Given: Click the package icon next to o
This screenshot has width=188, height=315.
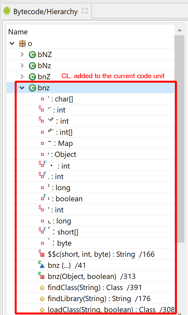Looking at the screenshot, I should [x=22, y=44].
